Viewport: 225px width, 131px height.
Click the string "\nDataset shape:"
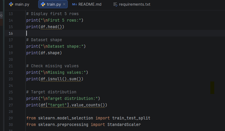(62, 47)
